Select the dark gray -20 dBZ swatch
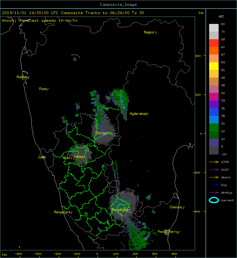Viewport: 237px width, 258px height. [214, 150]
